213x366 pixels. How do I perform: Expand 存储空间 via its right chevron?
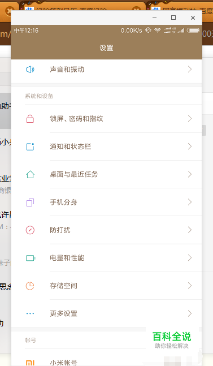point(190,286)
